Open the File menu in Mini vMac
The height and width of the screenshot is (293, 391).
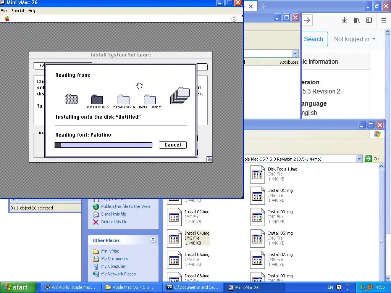[x=3, y=11]
